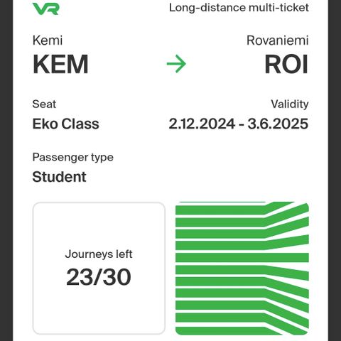Image resolution: width=341 pixels, height=341 pixels.
Task: Click the Journeys left caption
Action: (99, 254)
